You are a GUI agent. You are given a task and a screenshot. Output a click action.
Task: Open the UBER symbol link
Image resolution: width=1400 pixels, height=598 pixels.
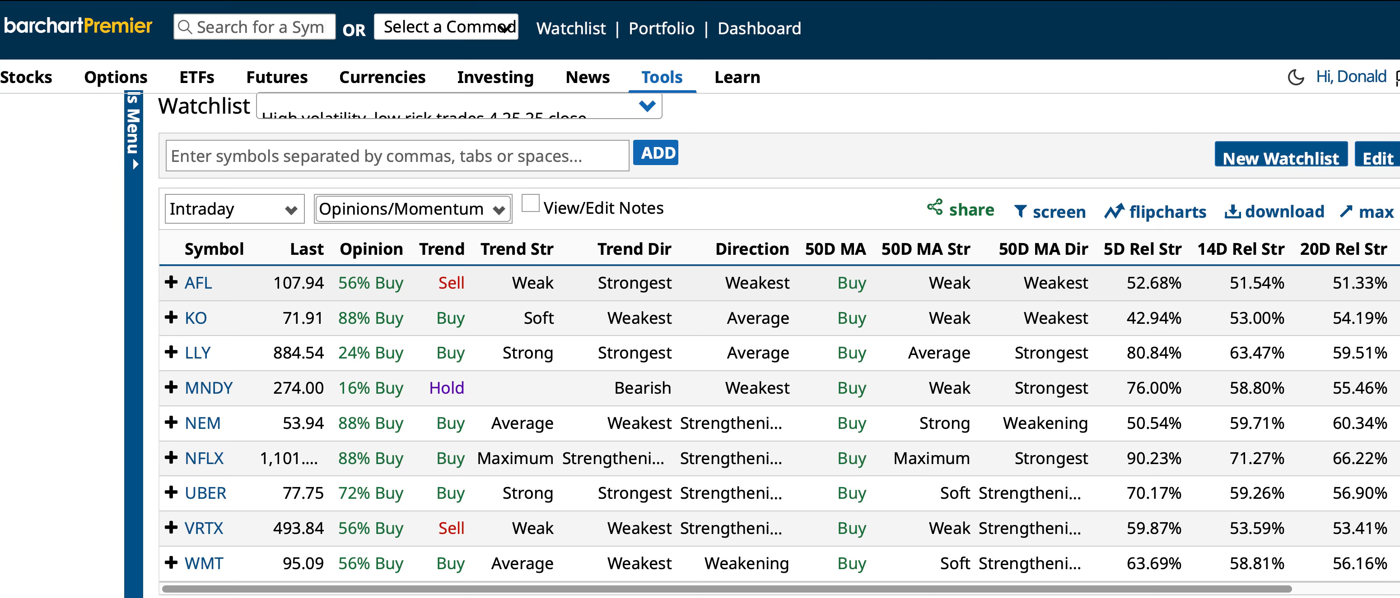tap(205, 493)
